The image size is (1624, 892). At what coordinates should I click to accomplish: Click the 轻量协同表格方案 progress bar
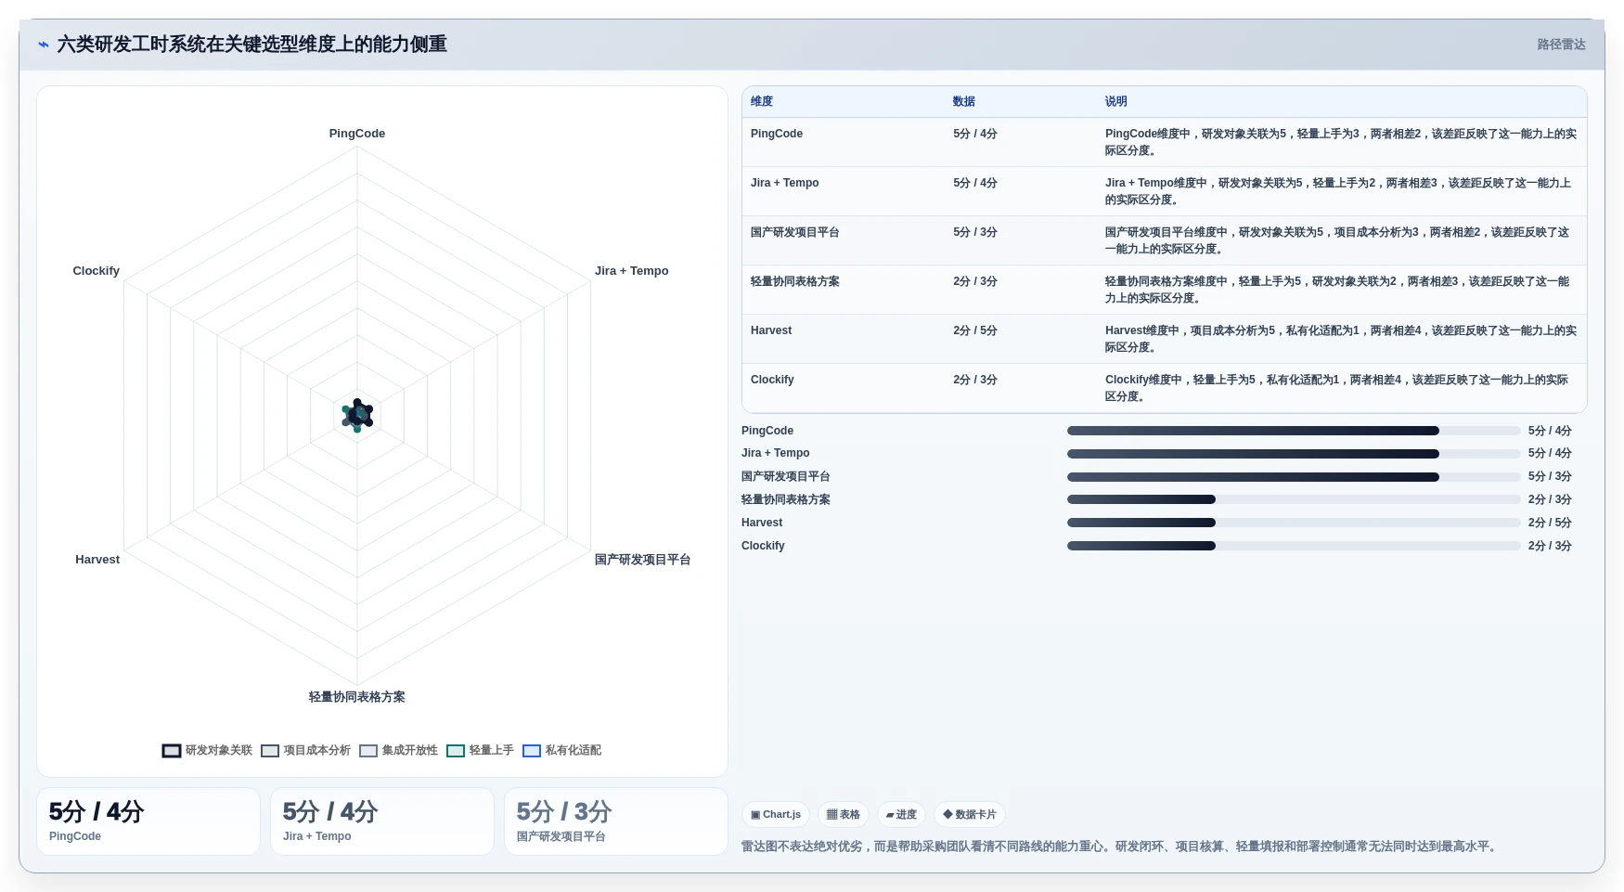click(1294, 499)
